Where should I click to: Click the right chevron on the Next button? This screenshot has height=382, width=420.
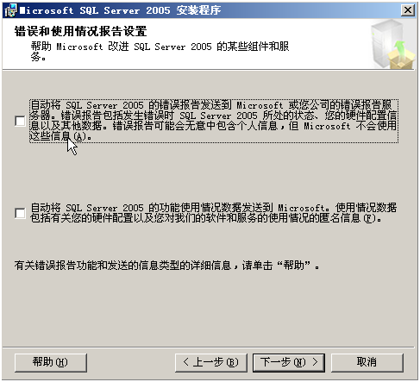[315, 362]
